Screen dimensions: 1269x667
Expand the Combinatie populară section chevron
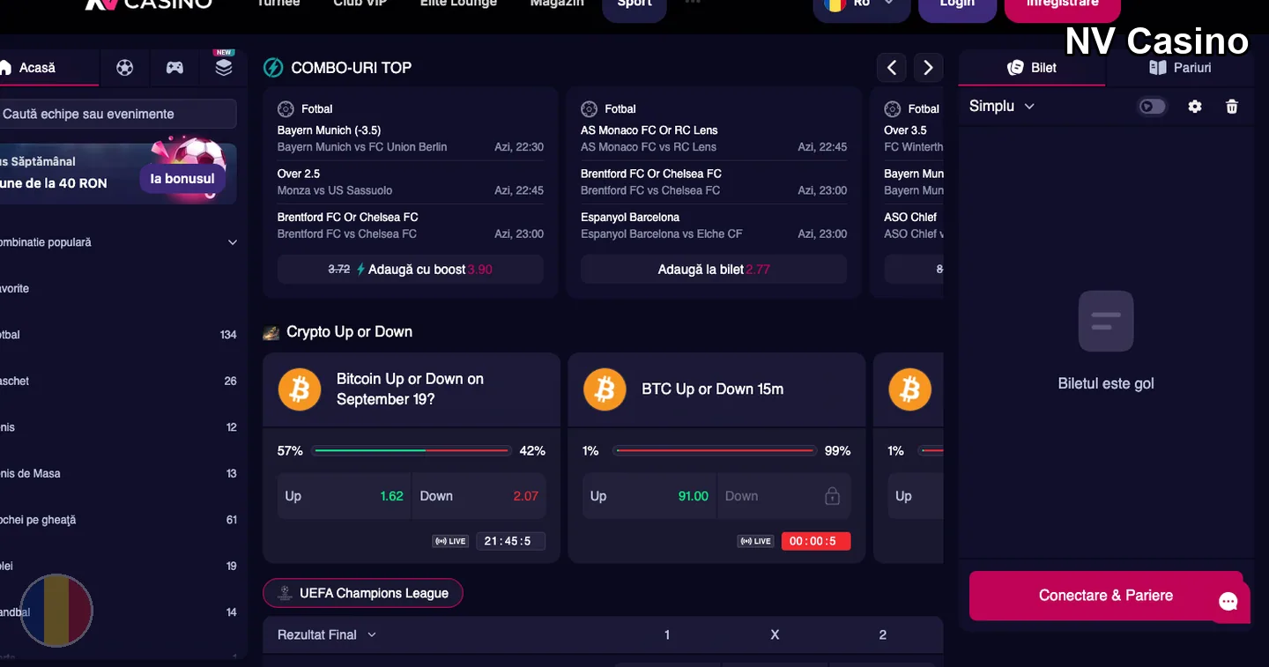233,242
